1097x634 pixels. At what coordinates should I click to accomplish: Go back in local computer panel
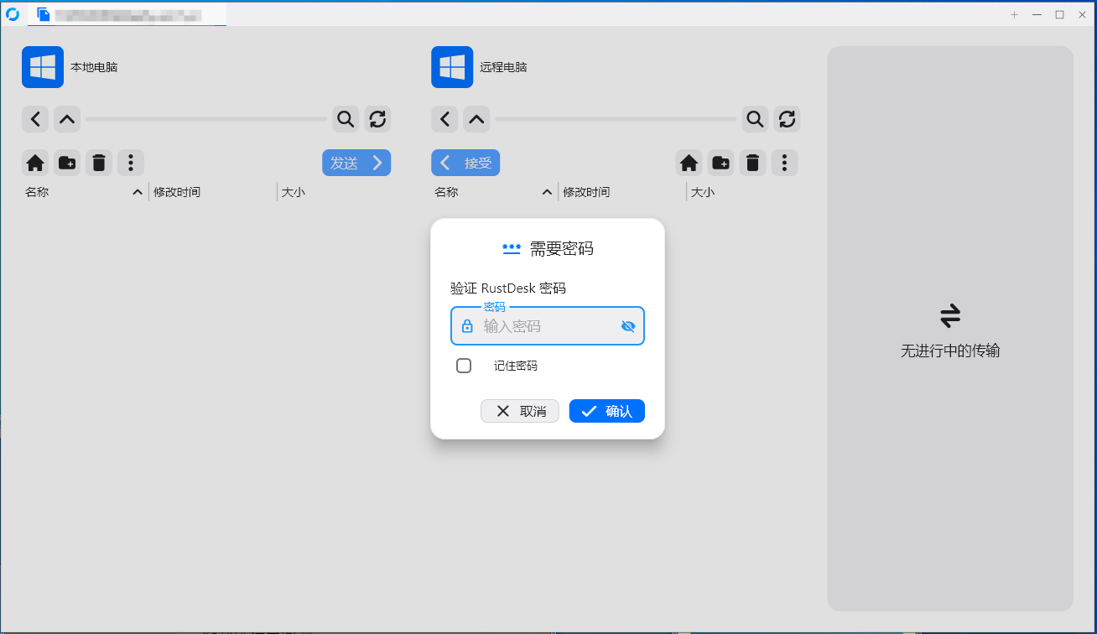point(35,119)
